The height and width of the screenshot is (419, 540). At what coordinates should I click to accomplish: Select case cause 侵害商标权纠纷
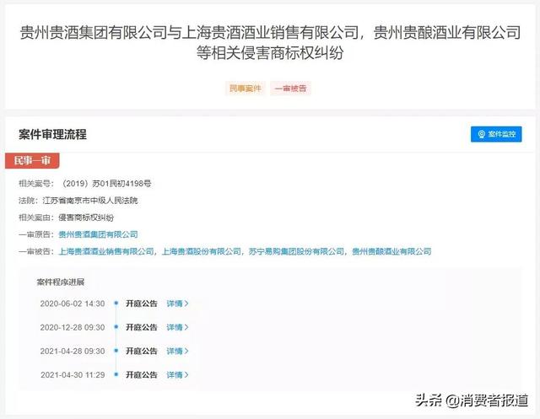coord(86,218)
